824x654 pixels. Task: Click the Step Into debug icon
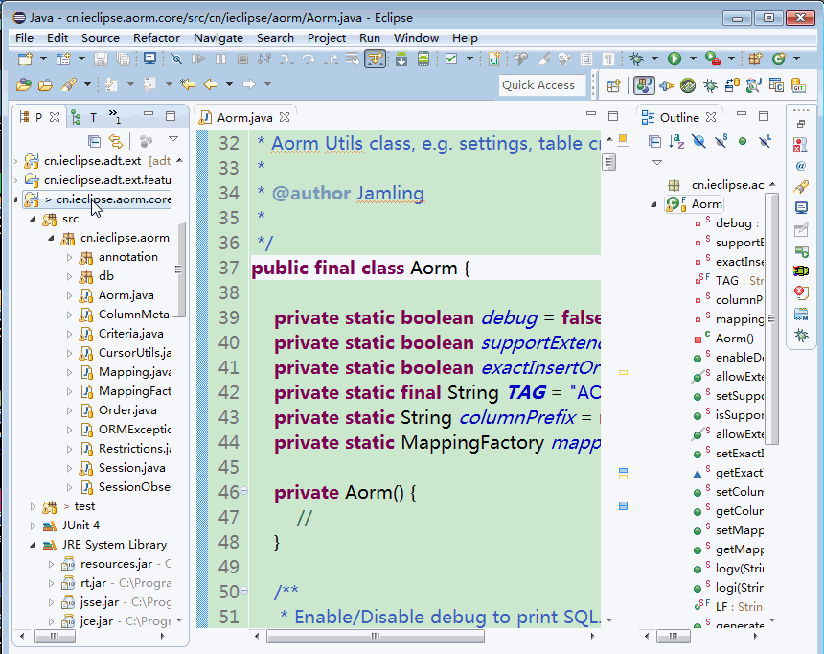click(286, 58)
